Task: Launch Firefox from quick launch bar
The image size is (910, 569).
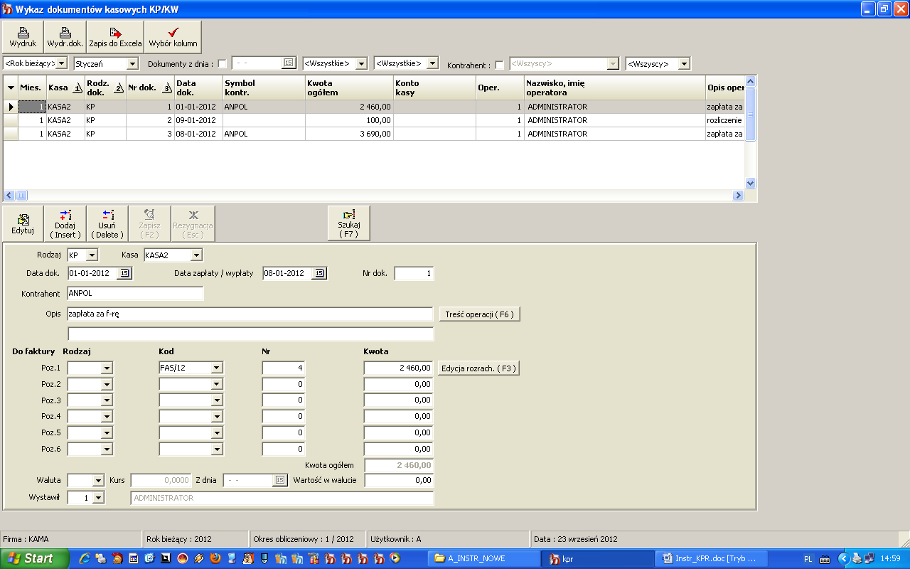Action: tap(215, 558)
